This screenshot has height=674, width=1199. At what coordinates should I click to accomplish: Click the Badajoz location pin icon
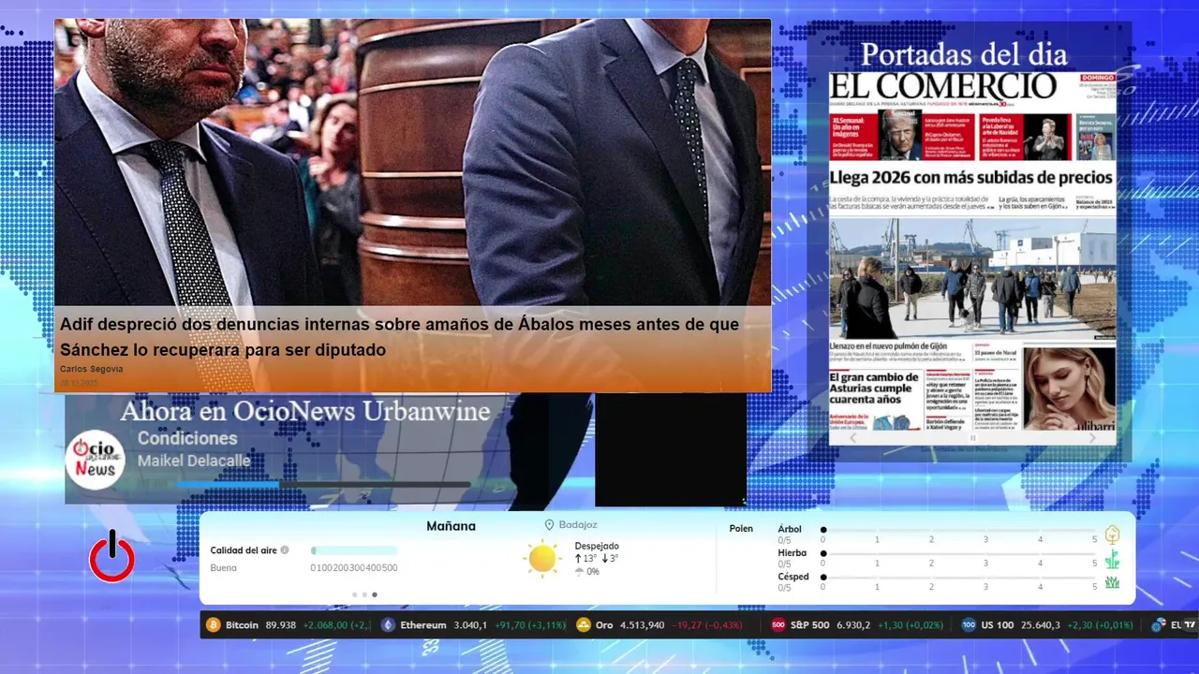point(550,525)
